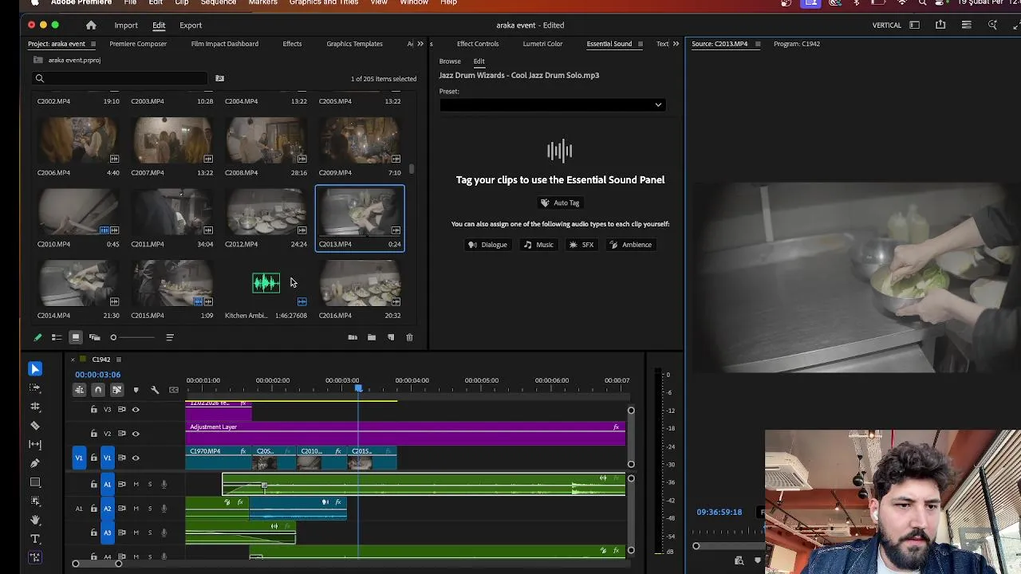The height and width of the screenshot is (574, 1021).
Task: Select the Hand tool
Action: point(35,520)
